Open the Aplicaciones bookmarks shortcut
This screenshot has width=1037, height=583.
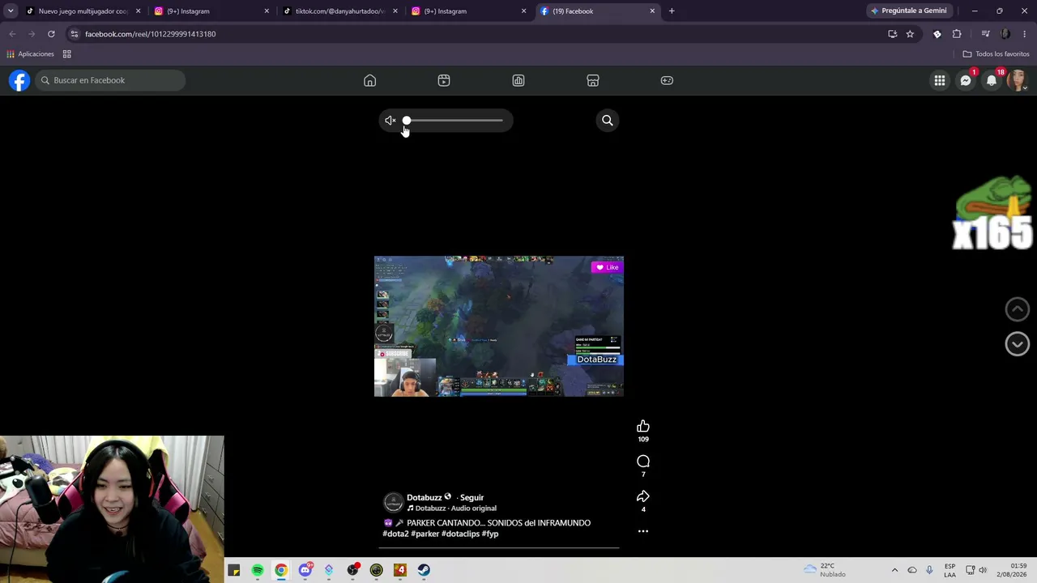[30, 54]
